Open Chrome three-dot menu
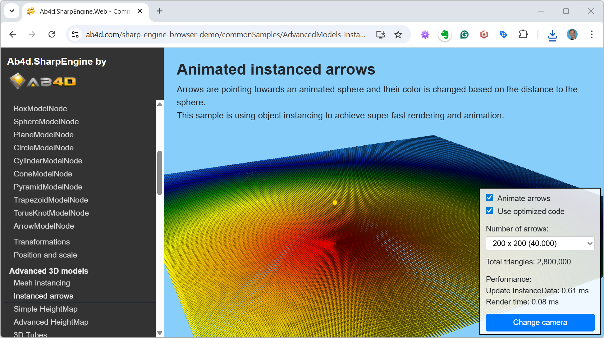Screen dimensions: 604x338 592,34
